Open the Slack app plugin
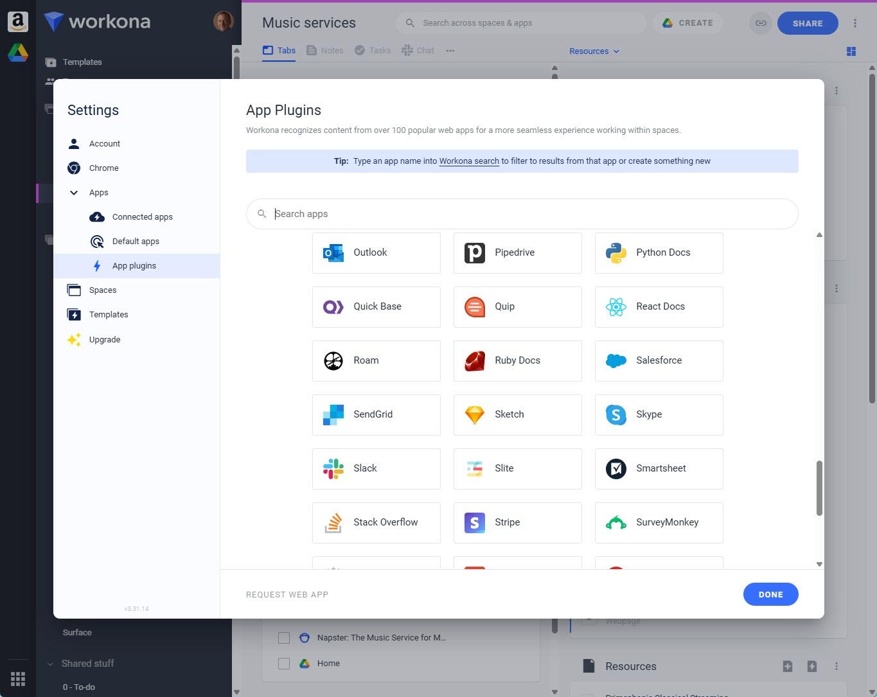This screenshot has height=697, width=877. [x=376, y=468]
